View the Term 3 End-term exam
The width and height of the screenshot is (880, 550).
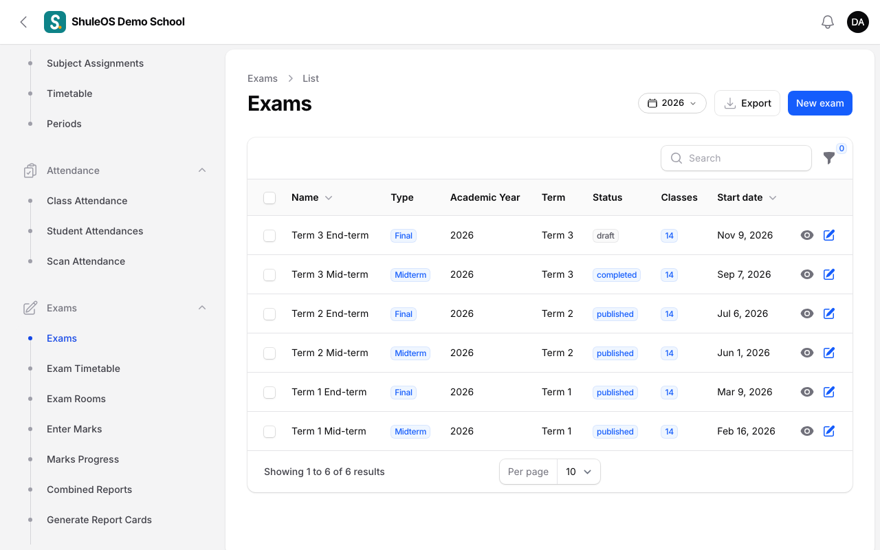807,235
